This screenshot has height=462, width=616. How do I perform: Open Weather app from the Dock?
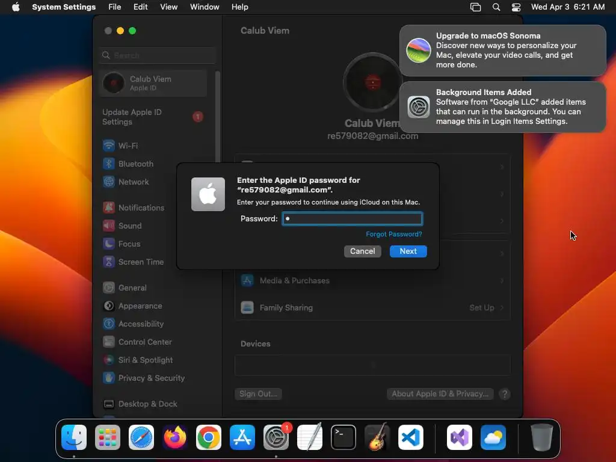493,437
